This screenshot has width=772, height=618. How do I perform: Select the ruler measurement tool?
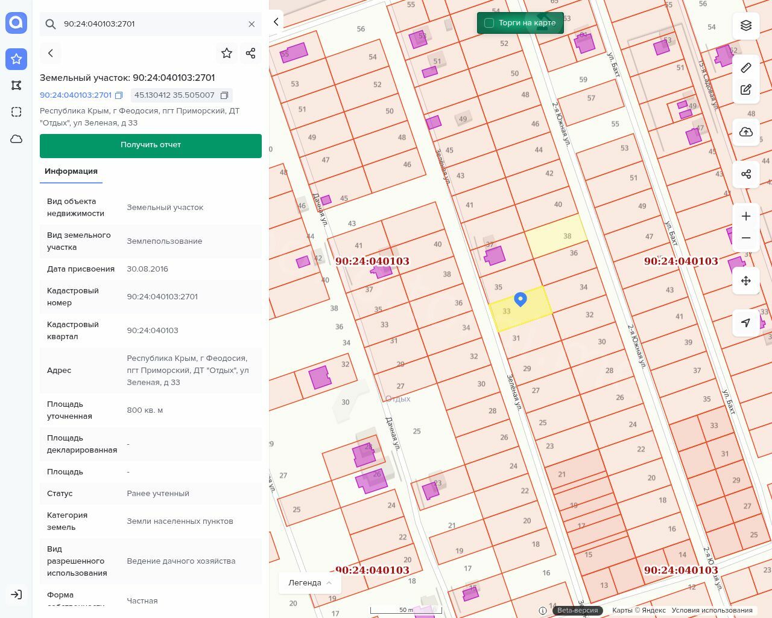point(746,68)
